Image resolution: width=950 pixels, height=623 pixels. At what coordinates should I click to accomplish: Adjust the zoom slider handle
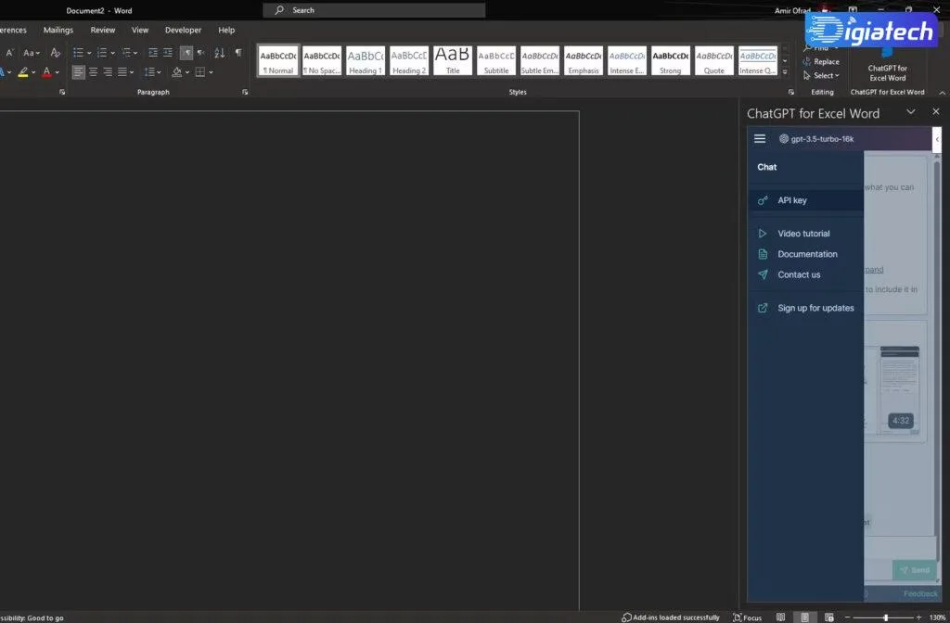886,617
